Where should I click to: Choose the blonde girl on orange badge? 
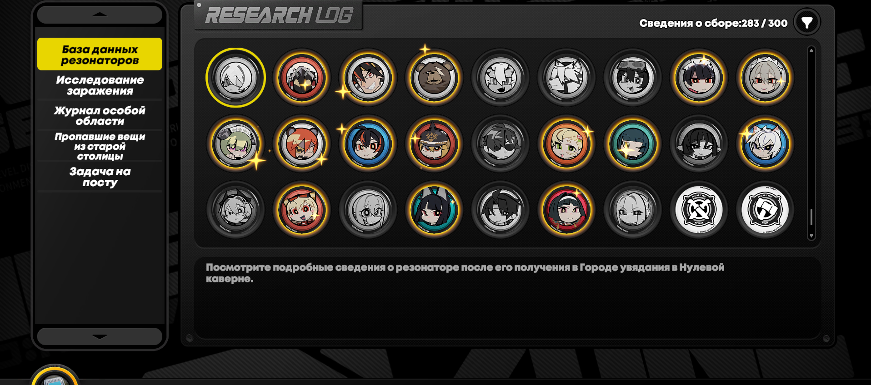566,144
